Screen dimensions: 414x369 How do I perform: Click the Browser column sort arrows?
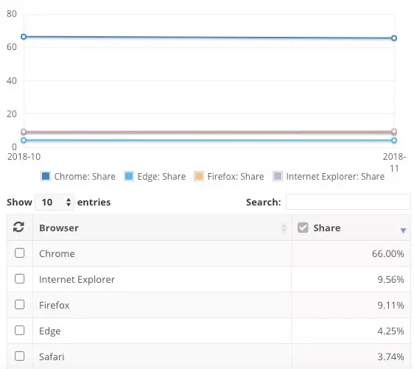[x=284, y=228]
